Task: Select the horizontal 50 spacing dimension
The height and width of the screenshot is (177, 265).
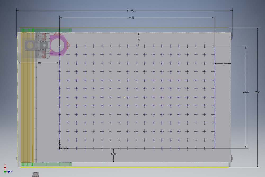Action: [x=64, y=149]
